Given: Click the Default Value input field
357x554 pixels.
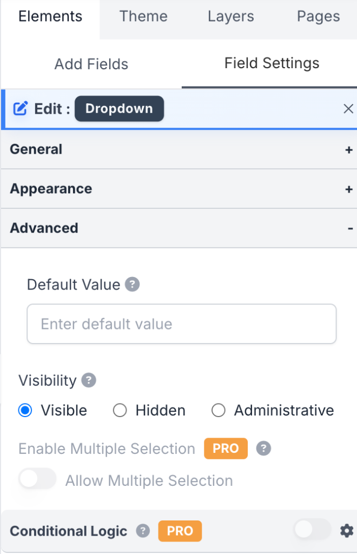Looking at the screenshot, I should pos(182,324).
